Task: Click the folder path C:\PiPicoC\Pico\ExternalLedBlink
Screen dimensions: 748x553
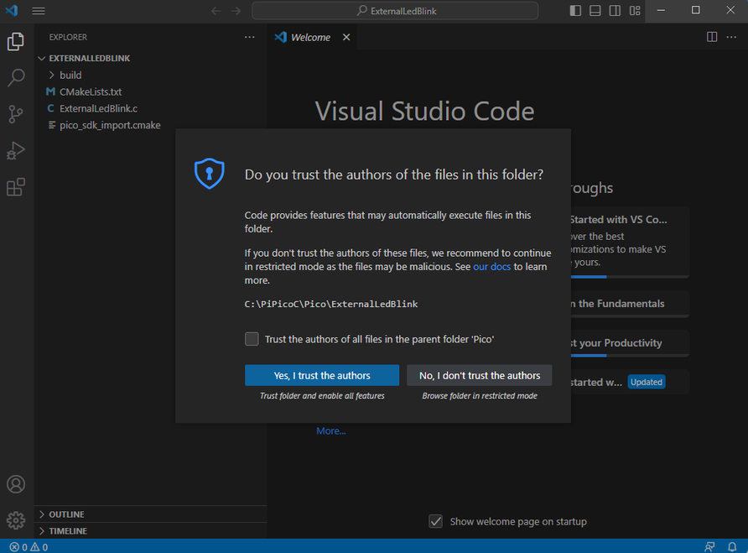Action: point(331,305)
